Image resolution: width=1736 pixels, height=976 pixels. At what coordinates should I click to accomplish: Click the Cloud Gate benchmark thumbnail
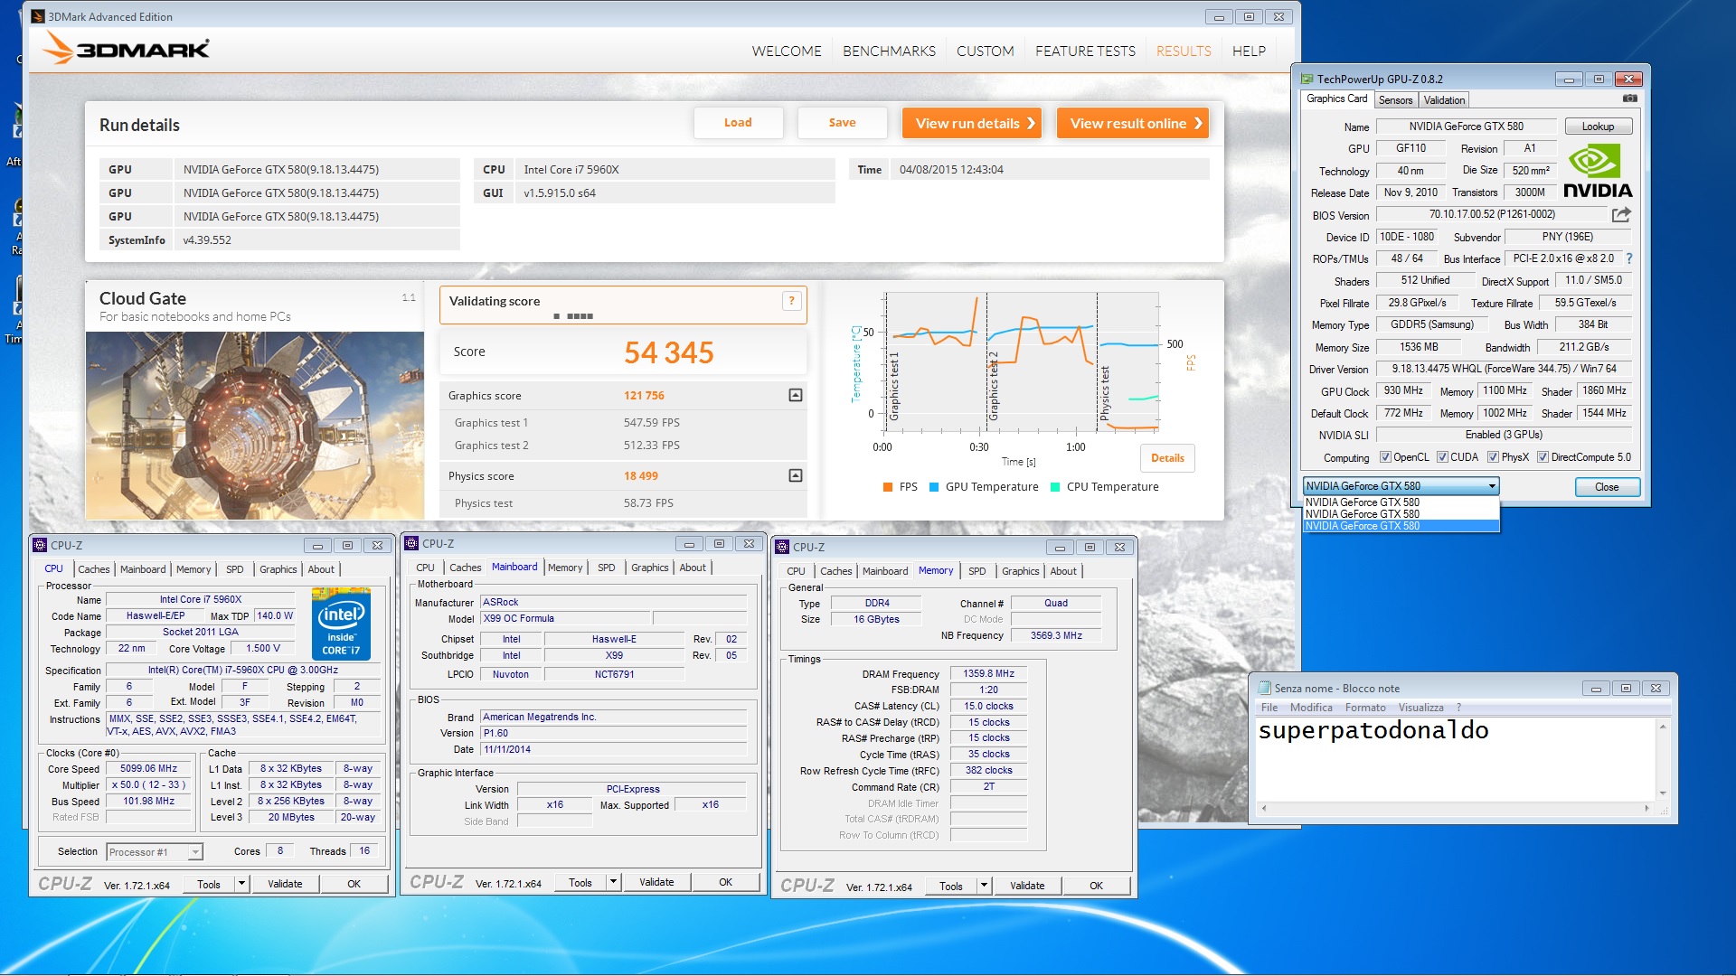point(255,425)
